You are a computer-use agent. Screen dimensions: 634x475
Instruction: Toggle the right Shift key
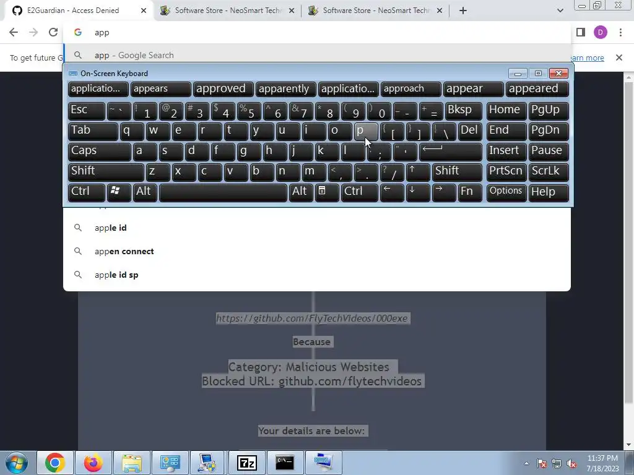457,172
